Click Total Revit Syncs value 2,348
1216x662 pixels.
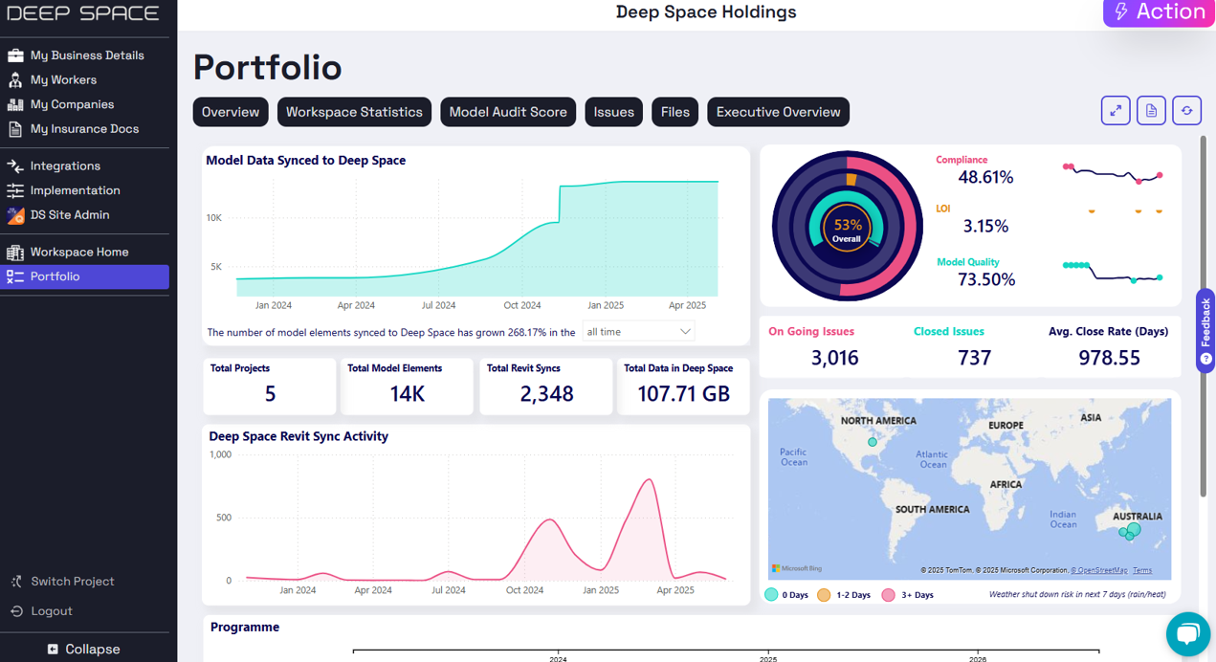tap(547, 393)
